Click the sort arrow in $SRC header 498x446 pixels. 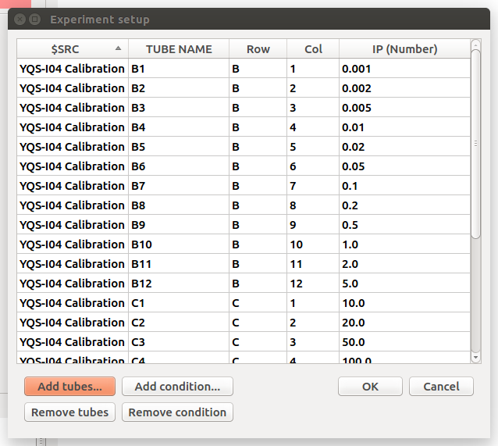(118, 48)
